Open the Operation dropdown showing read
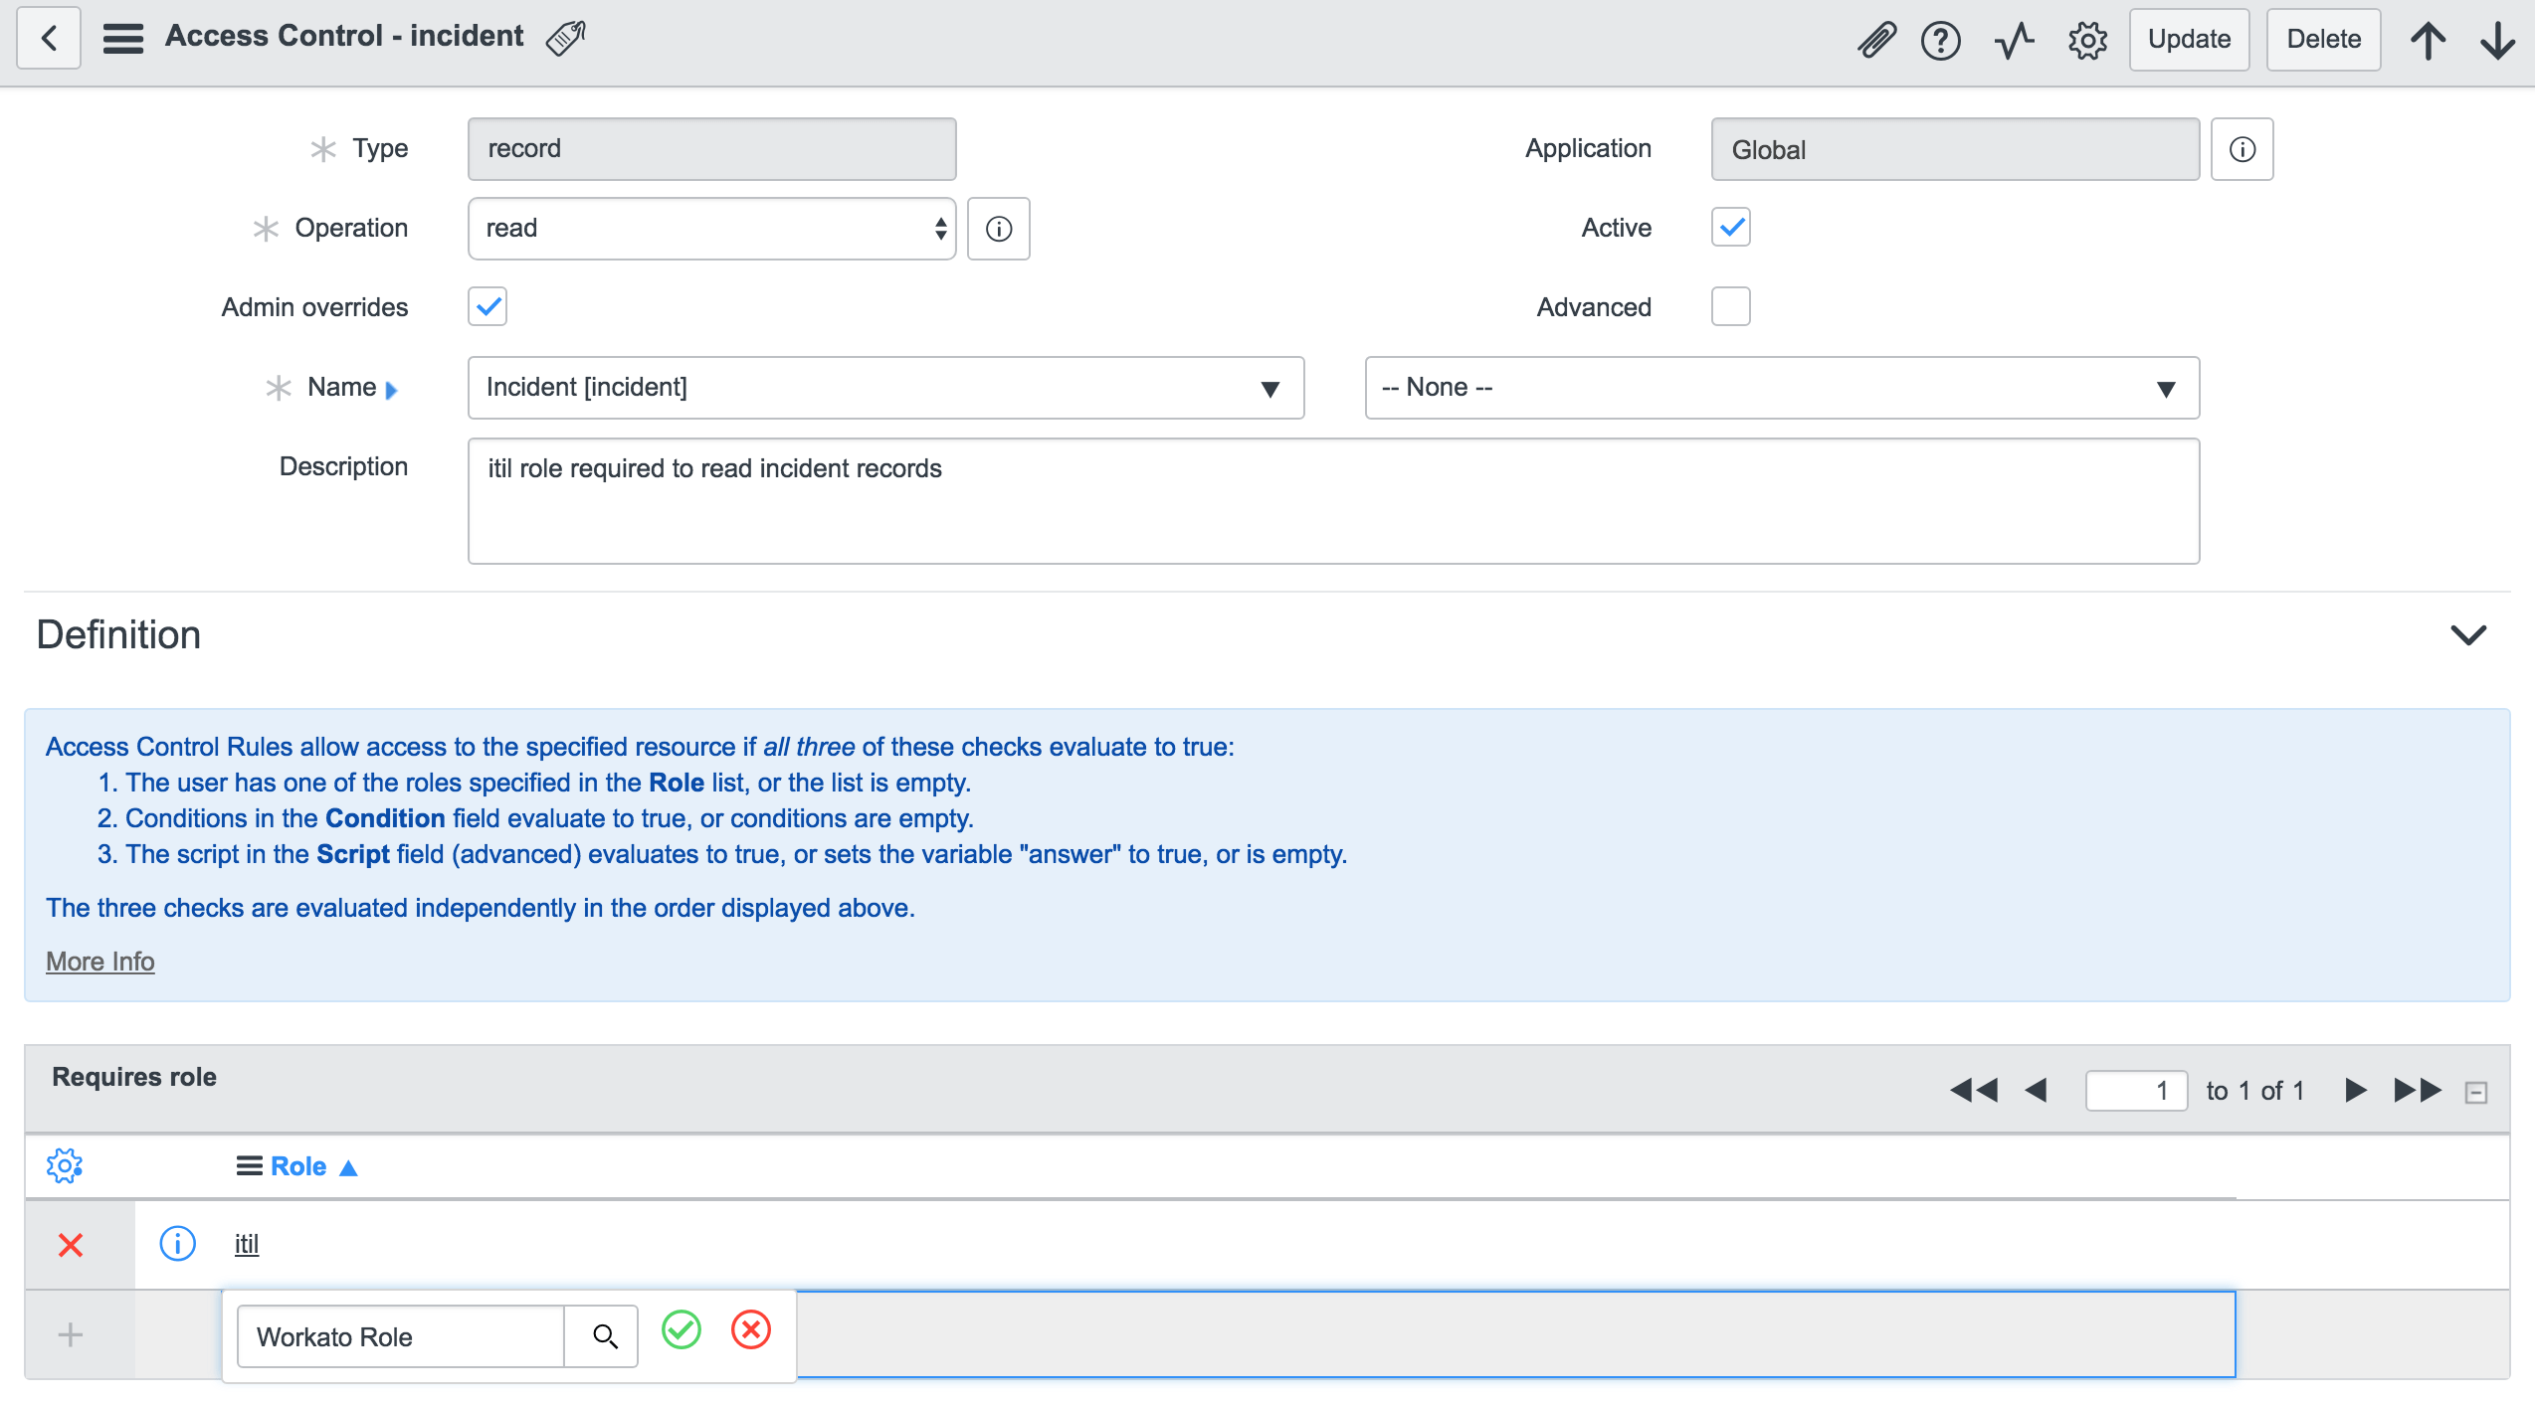Viewport: 2535px width, 1404px height. [x=711, y=228]
